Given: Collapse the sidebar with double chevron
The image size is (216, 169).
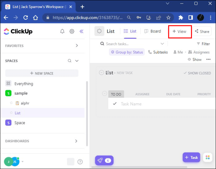Looking at the screenshot, I should (81, 31).
